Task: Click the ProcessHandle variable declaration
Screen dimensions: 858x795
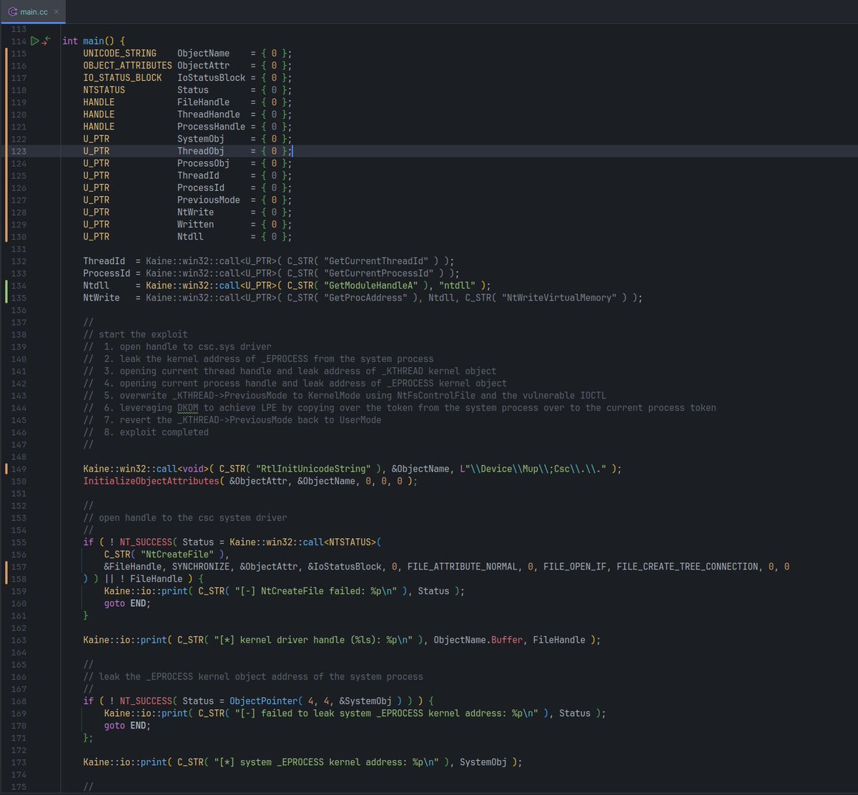Action: pos(212,127)
